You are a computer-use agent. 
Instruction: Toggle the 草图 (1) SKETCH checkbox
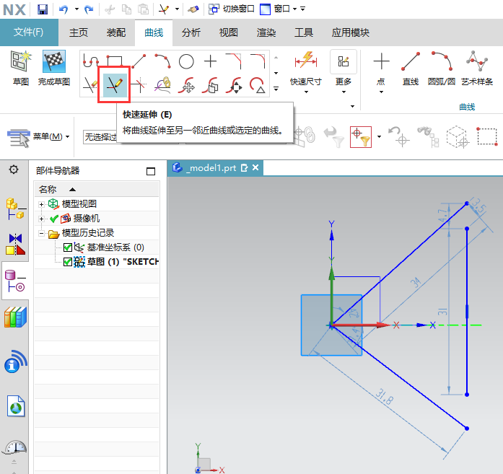69,261
